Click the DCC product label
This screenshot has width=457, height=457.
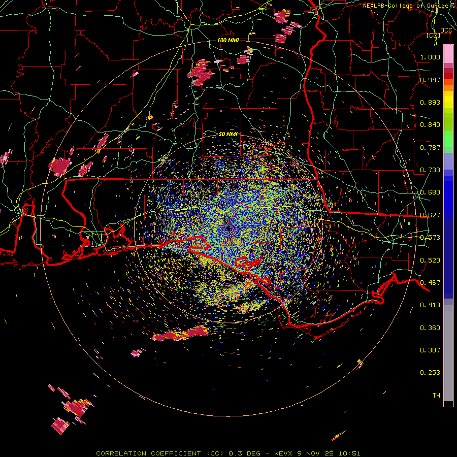click(446, 30)
